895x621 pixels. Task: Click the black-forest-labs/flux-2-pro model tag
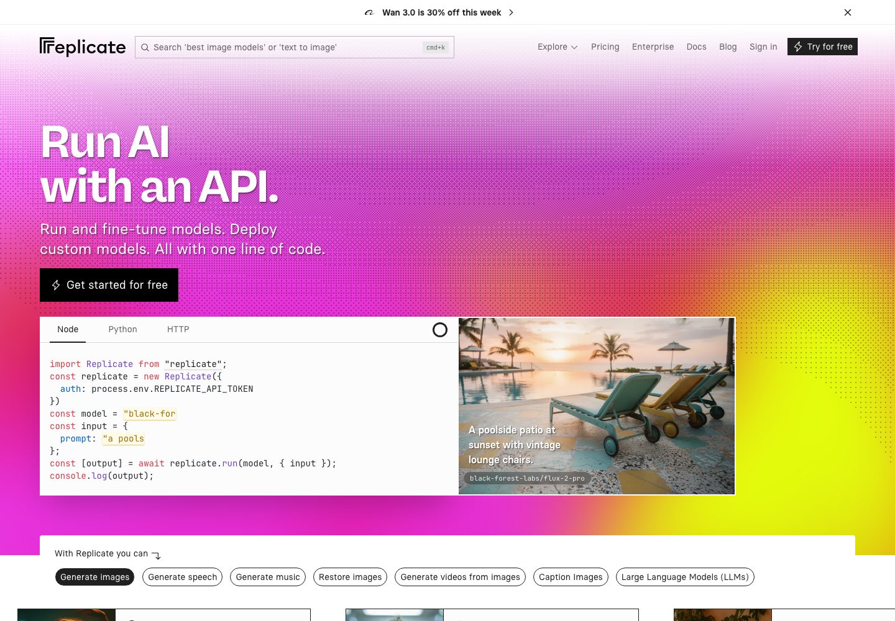(527, 478)
